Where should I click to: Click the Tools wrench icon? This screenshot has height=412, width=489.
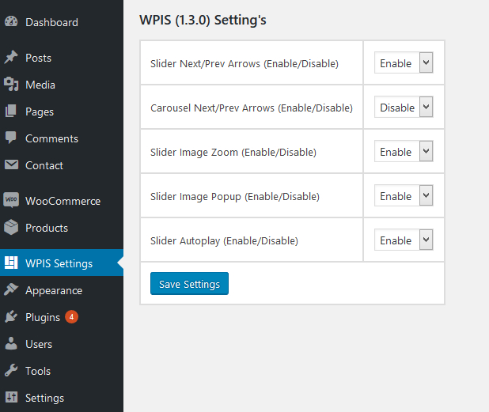coord(11,370)
